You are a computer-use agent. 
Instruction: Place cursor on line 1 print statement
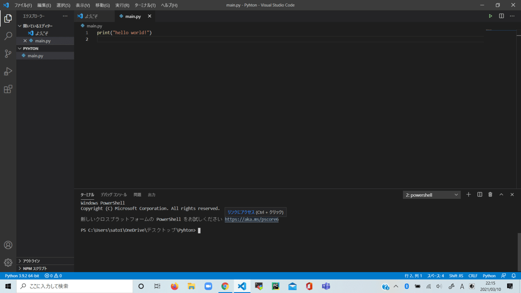pyautogui.click(x=124, y=33)
